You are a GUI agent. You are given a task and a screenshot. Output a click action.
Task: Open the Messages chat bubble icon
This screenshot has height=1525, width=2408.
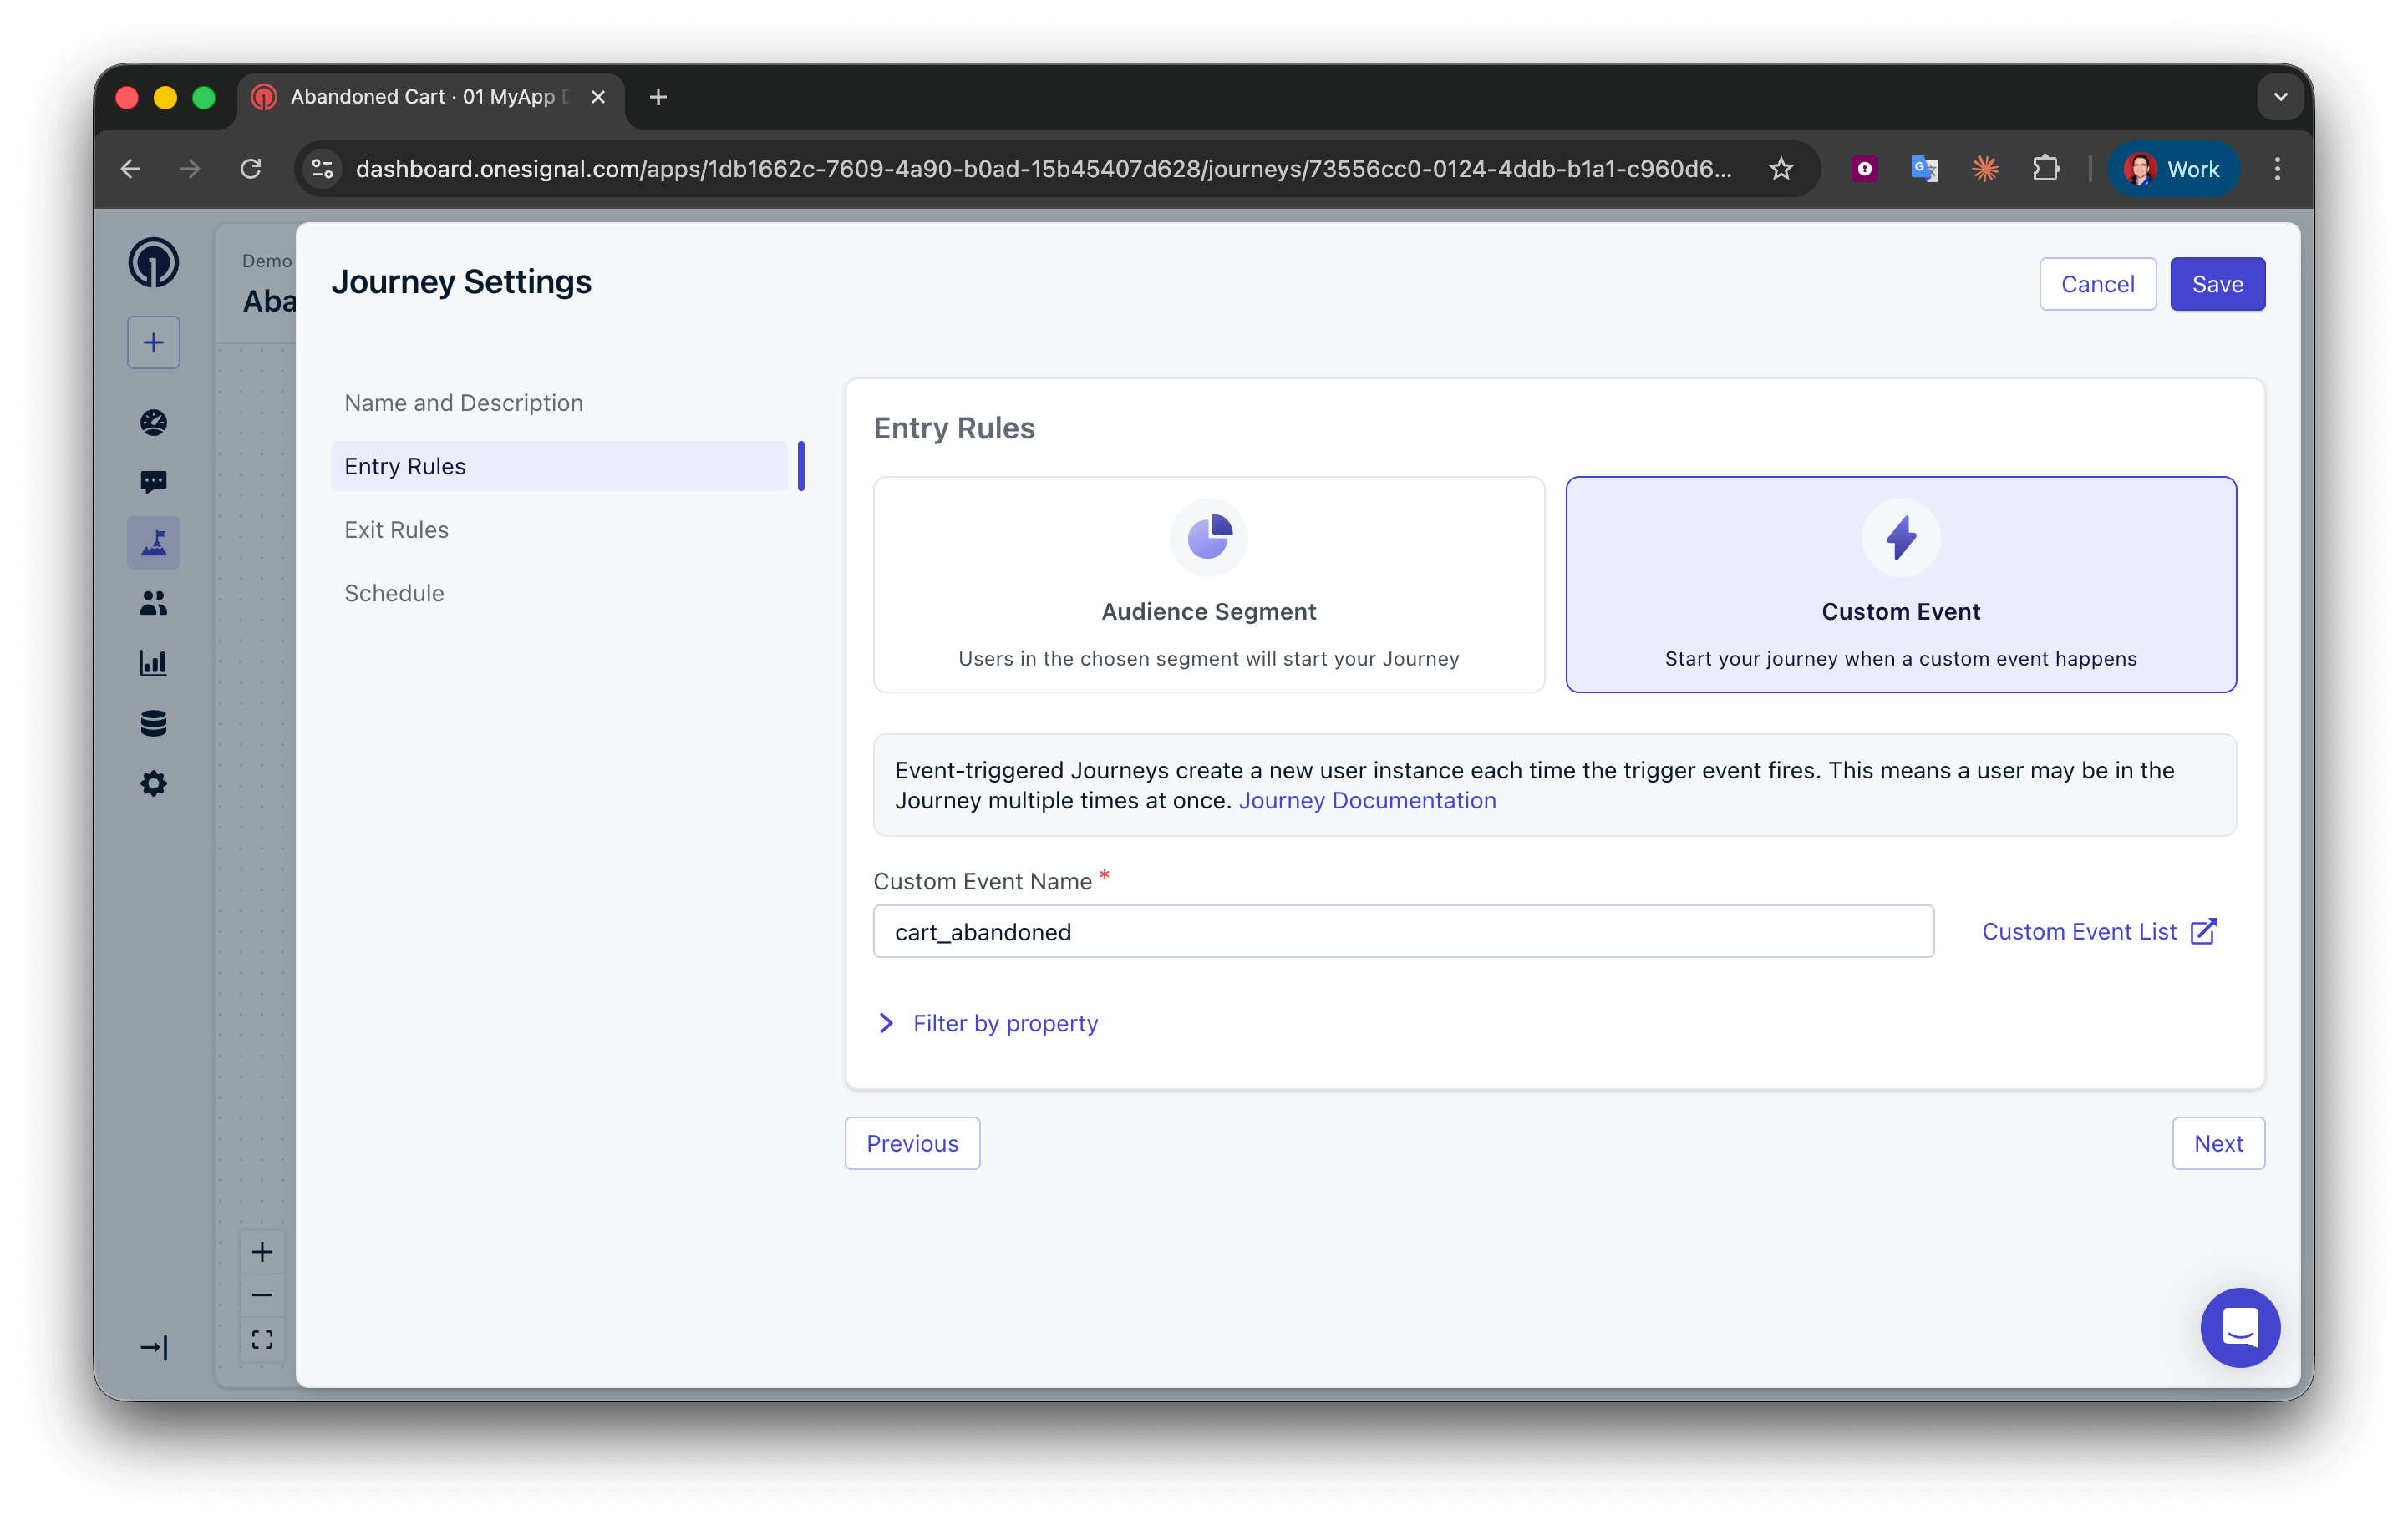pos(153,483)
